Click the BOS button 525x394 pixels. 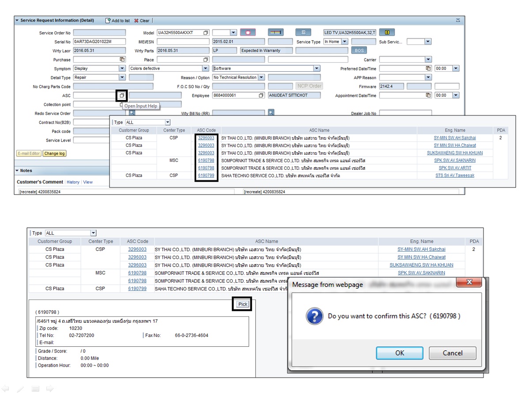[359, 50]
